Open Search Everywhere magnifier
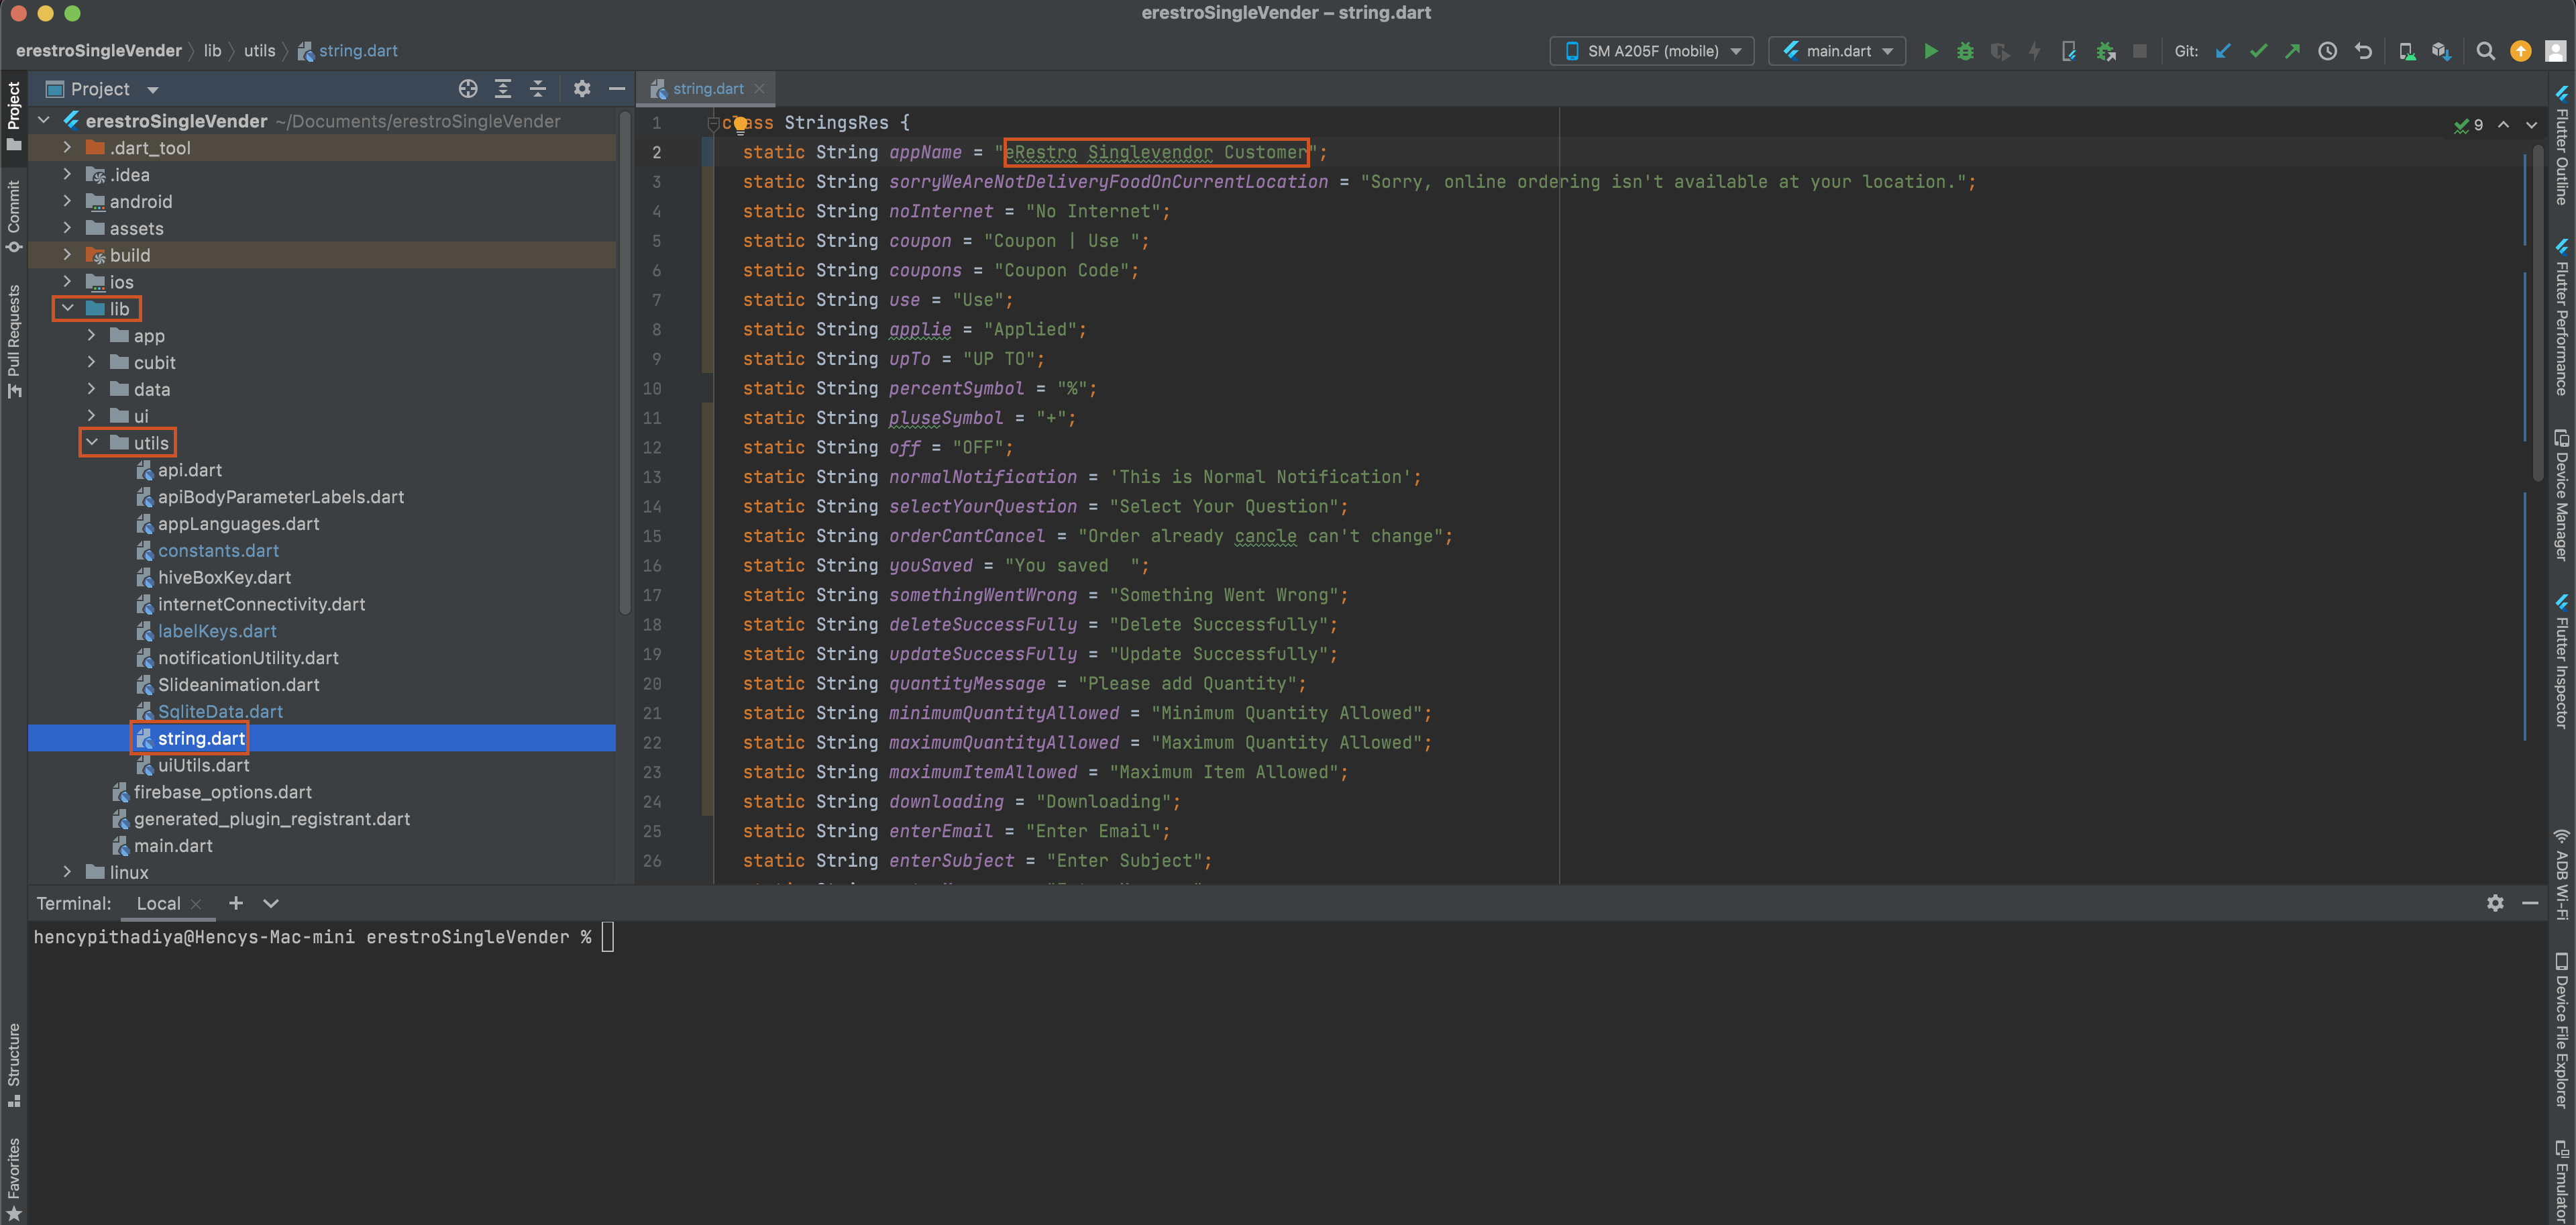The height and width of the screenshot is (1225, 2576). pos(2486,51)
